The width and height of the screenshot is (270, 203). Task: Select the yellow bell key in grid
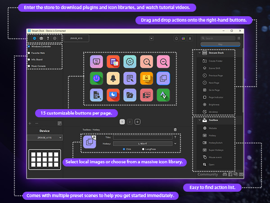click(113, 78)
